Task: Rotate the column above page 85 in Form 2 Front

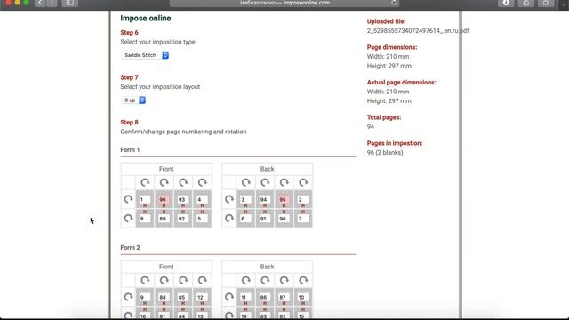Action: 183,280
